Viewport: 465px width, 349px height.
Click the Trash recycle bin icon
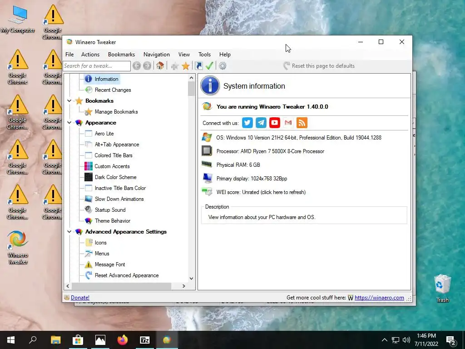(x=442, y=288)
